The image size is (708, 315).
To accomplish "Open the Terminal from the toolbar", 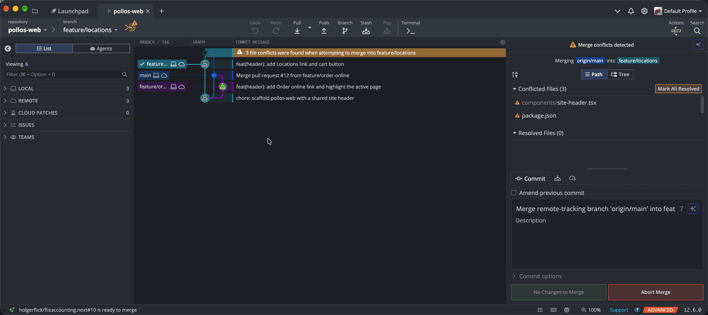I will point(411,31).
